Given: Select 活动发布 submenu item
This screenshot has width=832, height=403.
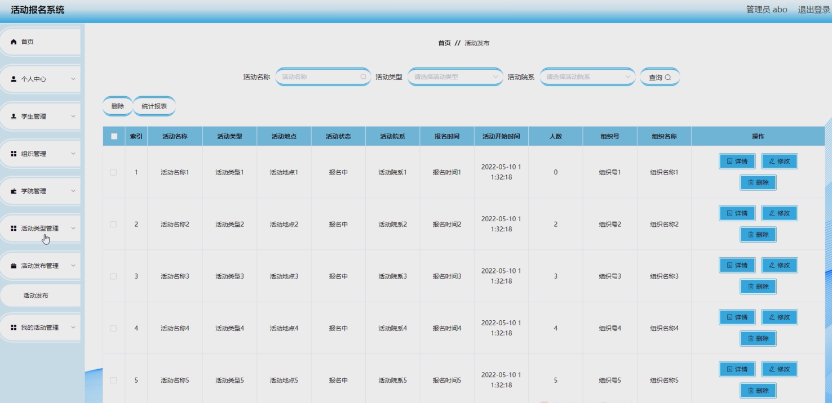Looking at the screenshot, I should coord(40,295).
